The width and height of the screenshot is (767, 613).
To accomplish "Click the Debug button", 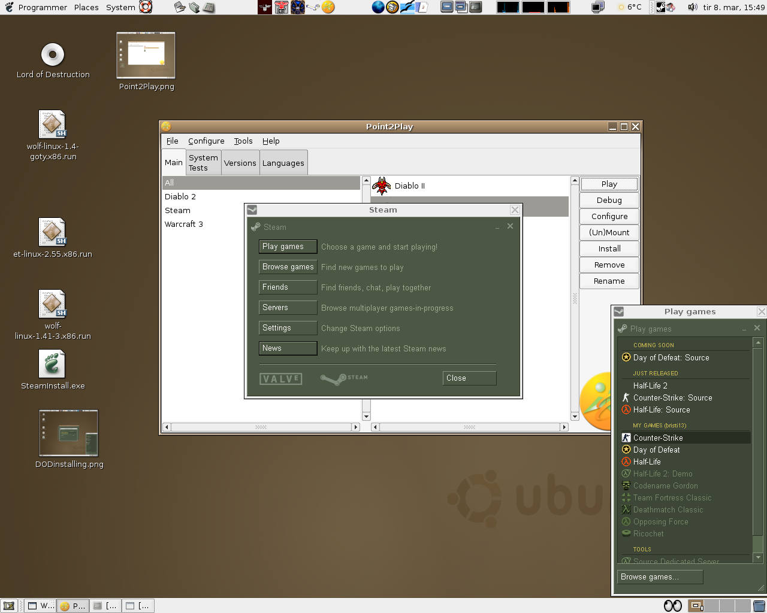I will tap(609, 201).
